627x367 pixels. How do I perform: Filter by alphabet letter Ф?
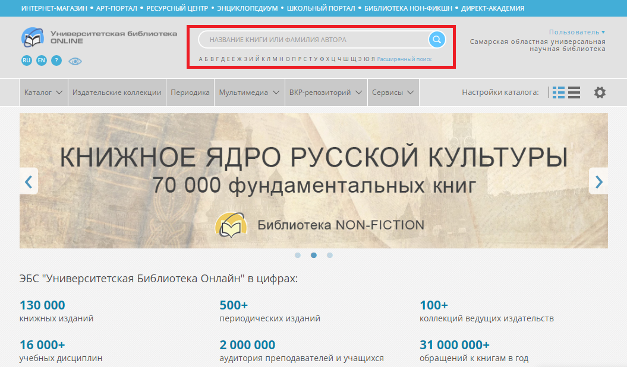[322, 59]
